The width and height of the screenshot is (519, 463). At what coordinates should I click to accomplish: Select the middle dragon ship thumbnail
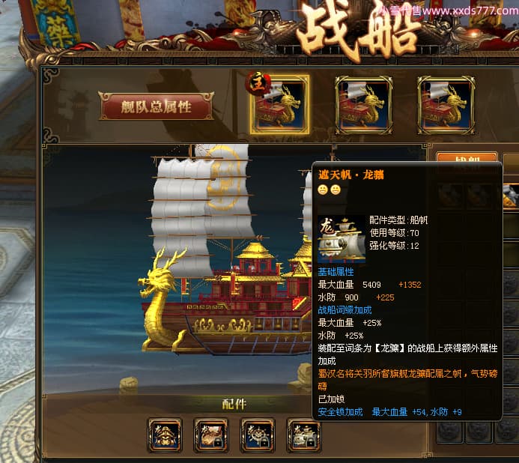[x=363, y=106]
